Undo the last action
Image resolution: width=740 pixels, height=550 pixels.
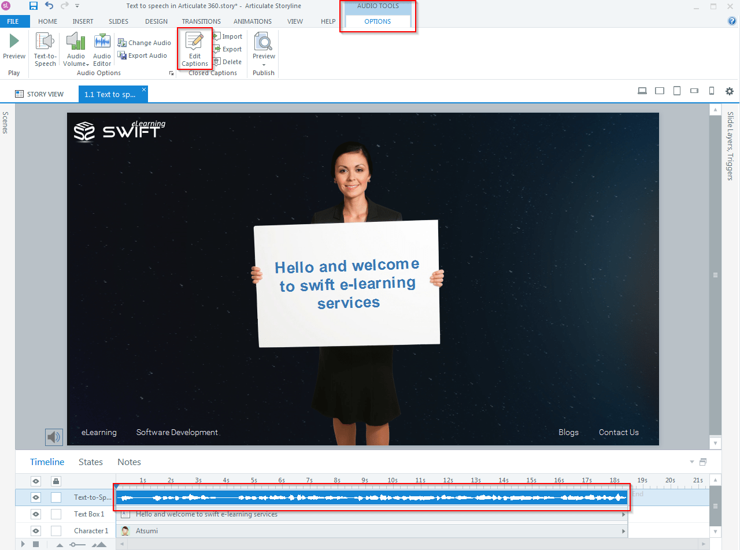coord(49,6)
